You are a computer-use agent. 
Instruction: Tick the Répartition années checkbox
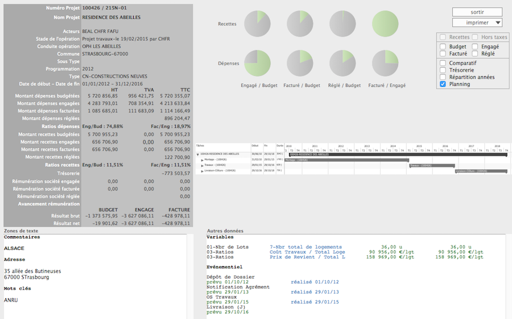click(x=443, y=77)
